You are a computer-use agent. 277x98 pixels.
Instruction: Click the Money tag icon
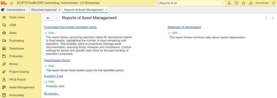point(4,64)
